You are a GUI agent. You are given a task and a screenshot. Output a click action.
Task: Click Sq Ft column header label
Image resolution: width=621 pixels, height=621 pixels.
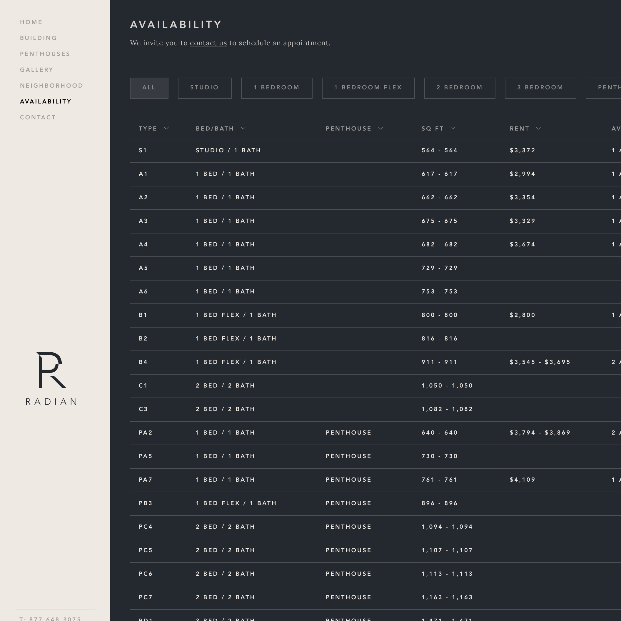click(x=433, y=128)
